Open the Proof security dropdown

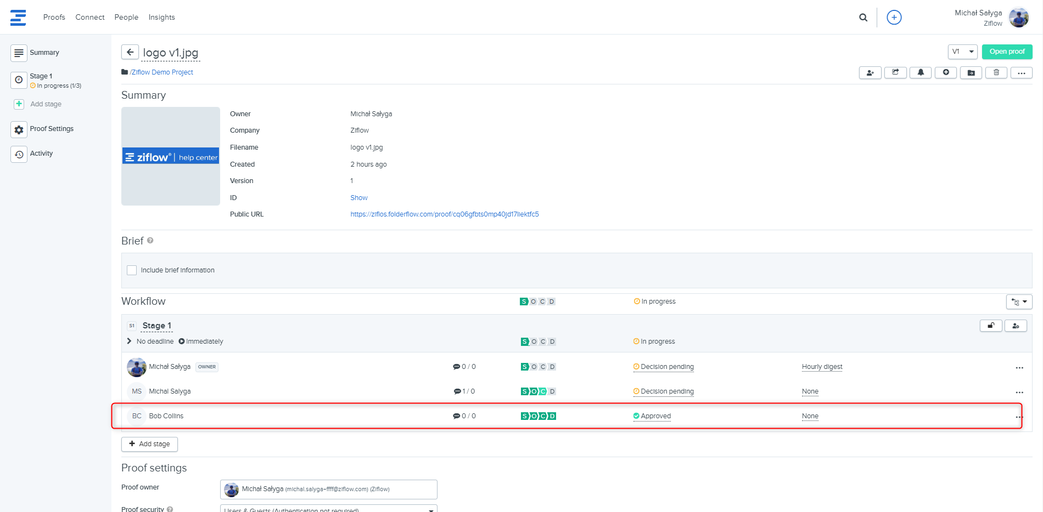pos(328,509)
